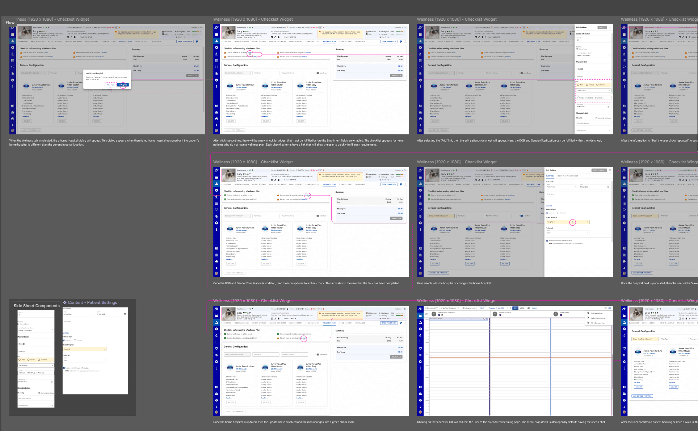Switch to Identification Number tab in Edit Patient
The height and width of the screenshot is (431, 698).
pyautogui.click(x=567, y=176)
